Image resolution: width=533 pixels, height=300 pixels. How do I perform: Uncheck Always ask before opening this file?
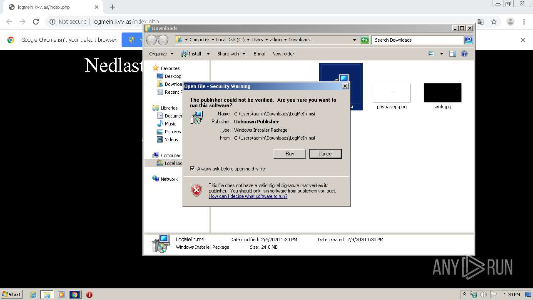point(192,169)
